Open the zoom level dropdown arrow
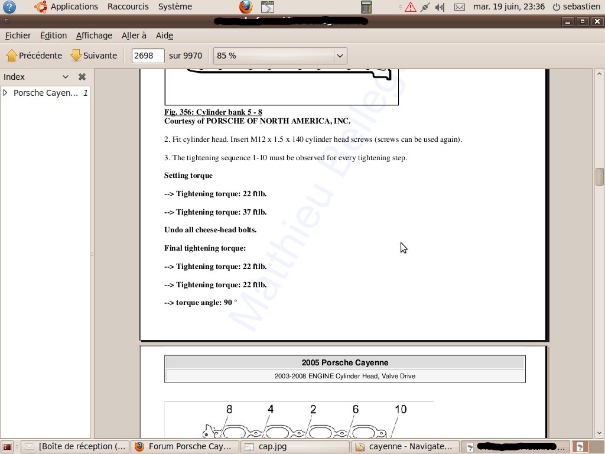Image resolution: width=605 pixels, height=454 pixels. tap(340, 56)
